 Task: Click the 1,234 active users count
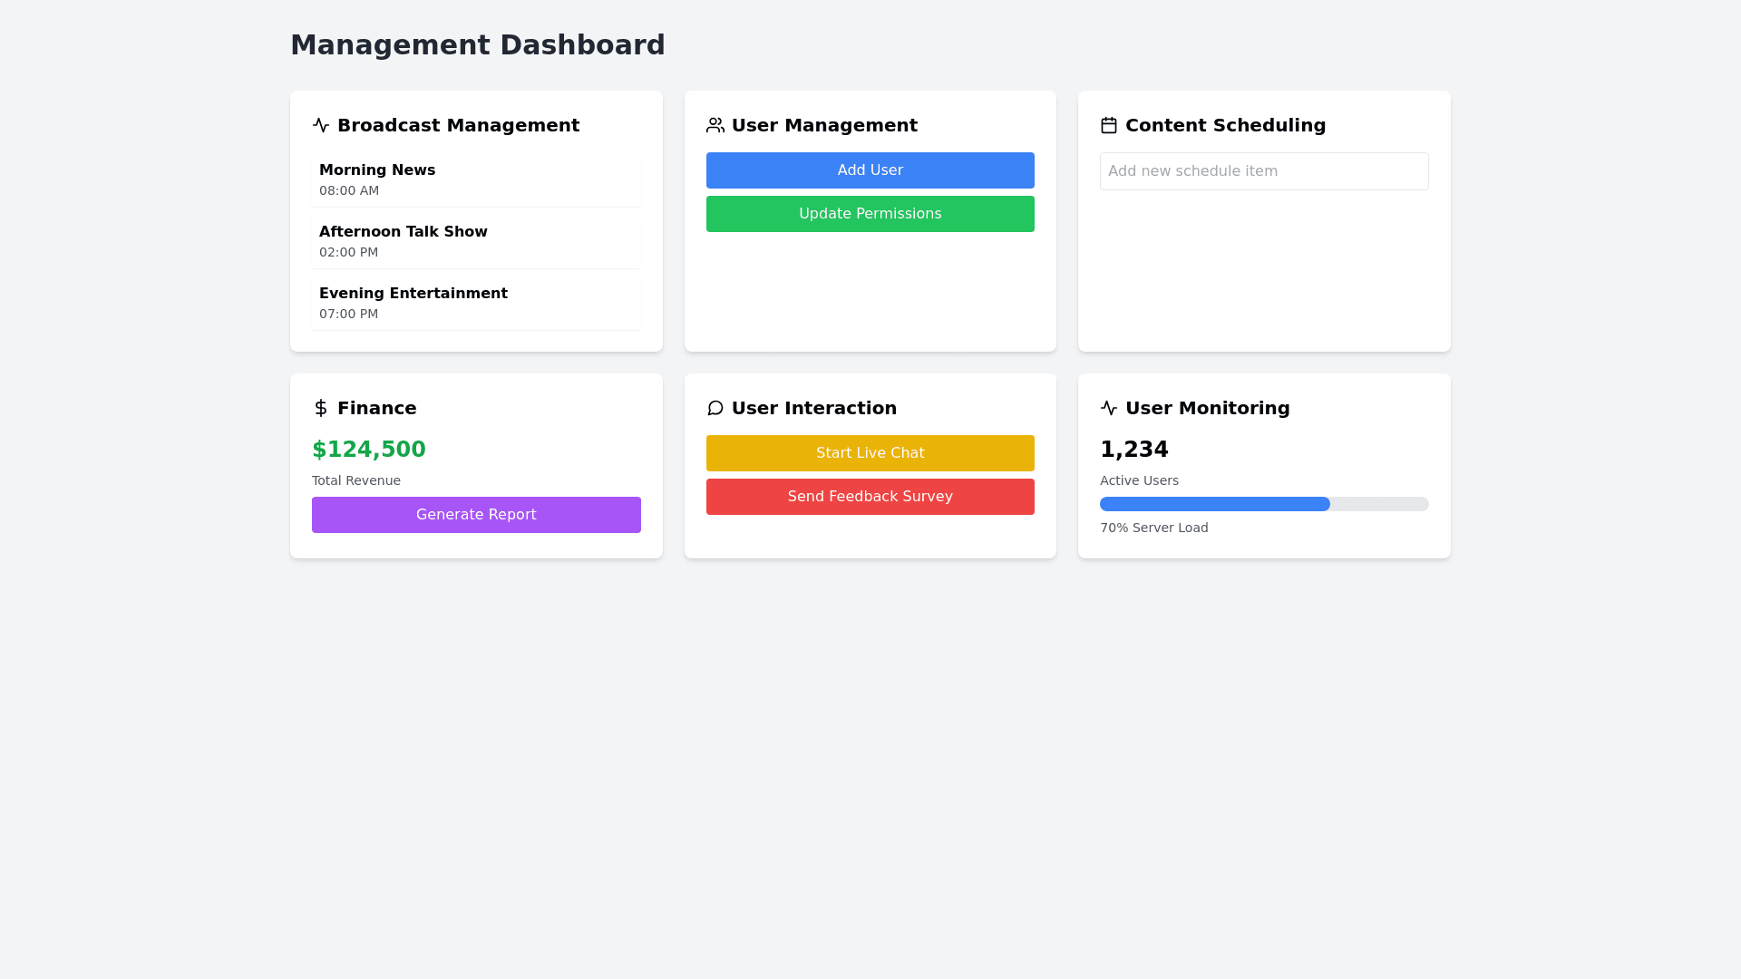1134,450
